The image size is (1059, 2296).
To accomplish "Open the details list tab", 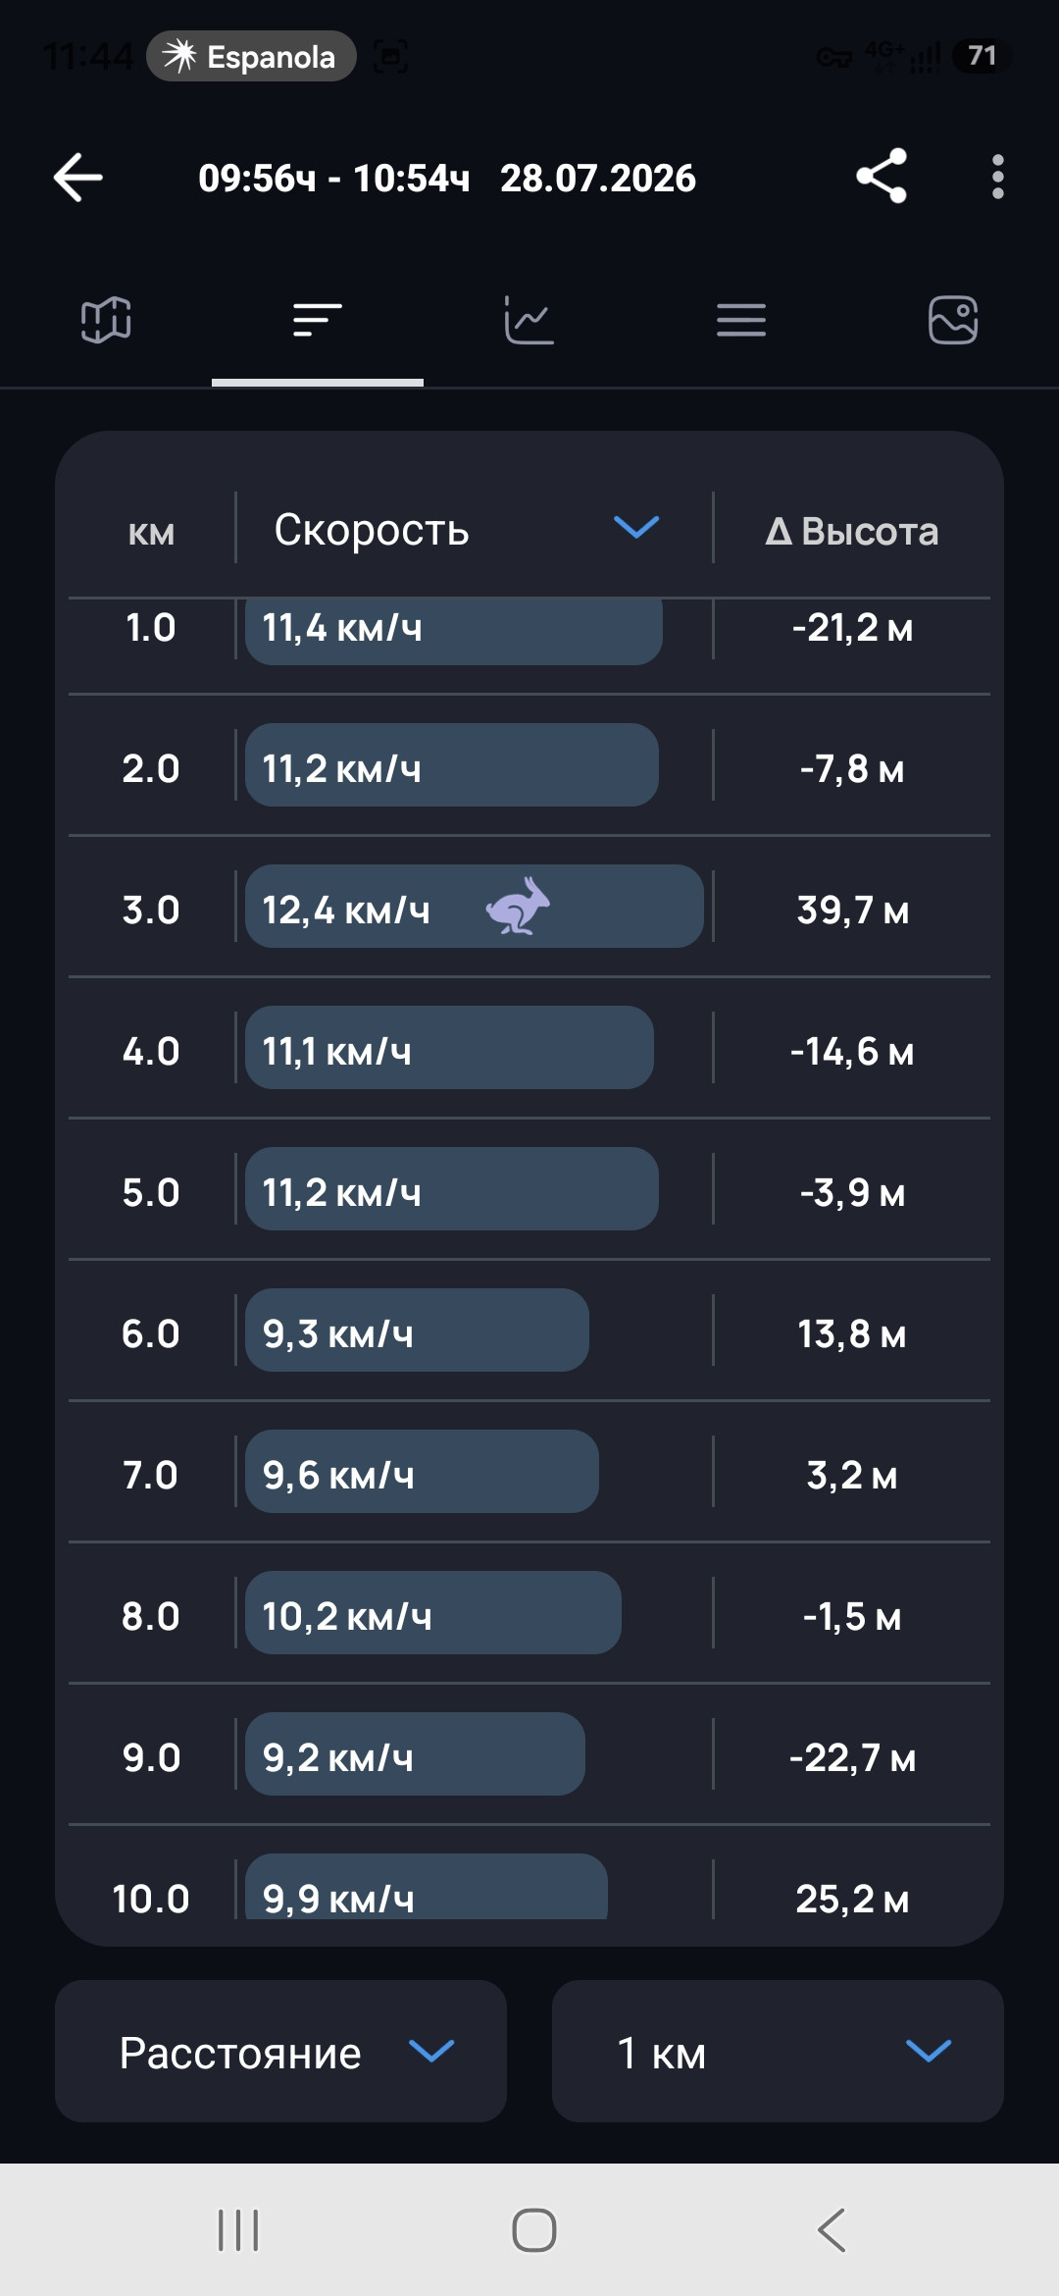I will tap(741, 320).
